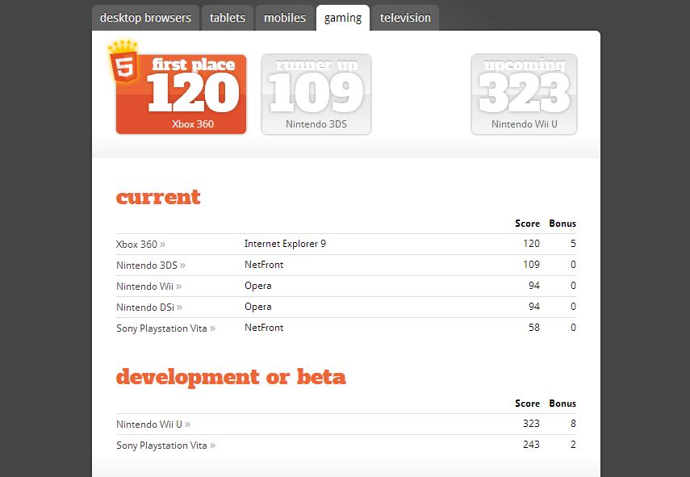Click the current section heading
Screen dimensions: 690x477
pos(158,197)
